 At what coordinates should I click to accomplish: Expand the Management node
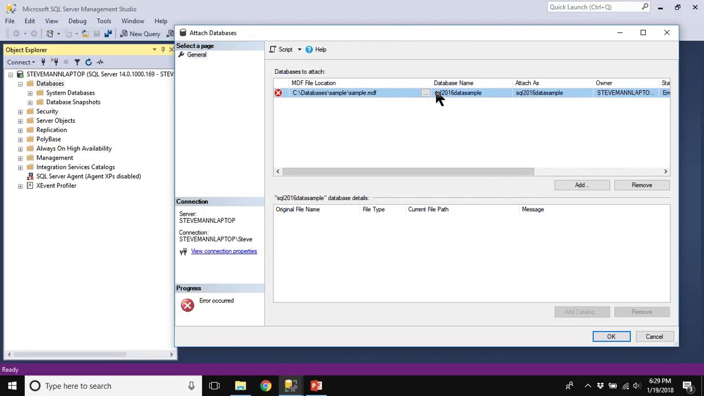(x=20, y=158)
